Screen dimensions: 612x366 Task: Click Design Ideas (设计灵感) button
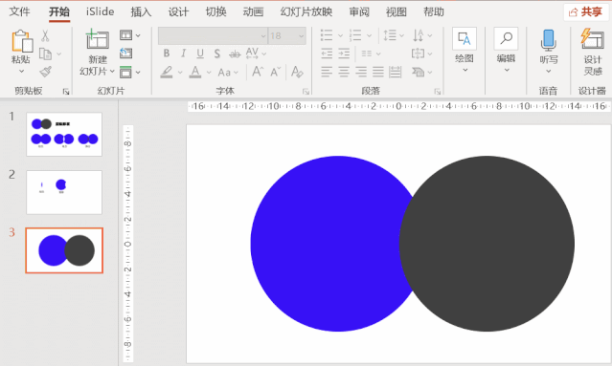[593, 52]
